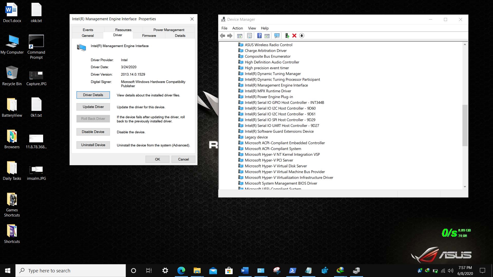493x277 pixels.
Task: Click the Device Manager Action menu
Action: [x=237, y=28]
